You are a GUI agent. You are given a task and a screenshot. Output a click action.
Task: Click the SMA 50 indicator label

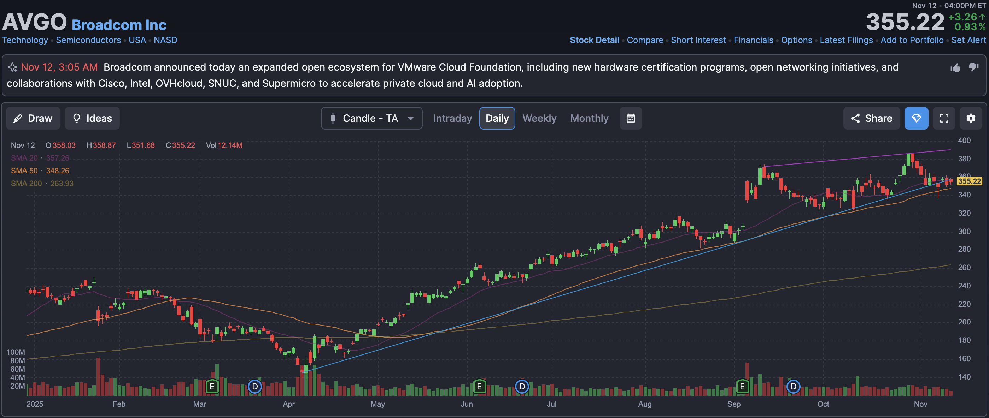[24, 171]
